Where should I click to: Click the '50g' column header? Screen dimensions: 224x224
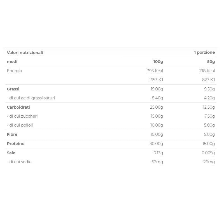tap(211, 62)
